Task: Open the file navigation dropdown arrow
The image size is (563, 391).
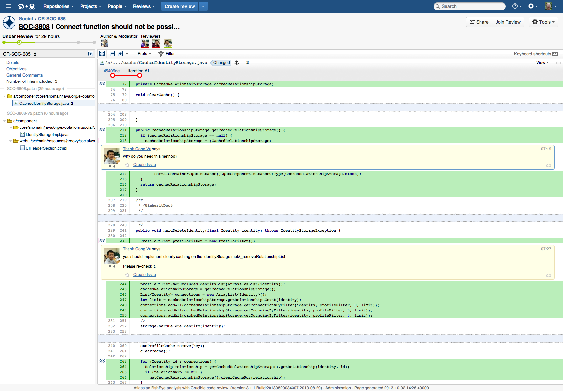Action: (x=127, y=54)
